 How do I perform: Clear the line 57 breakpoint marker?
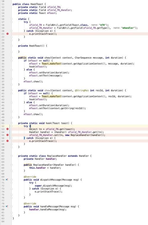7,141
